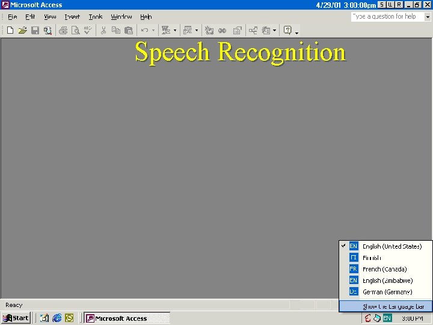The height and width of the screenshot is (325, 433).
Task: Select German (Germany) in the language menu
Action: click(385, 291)
